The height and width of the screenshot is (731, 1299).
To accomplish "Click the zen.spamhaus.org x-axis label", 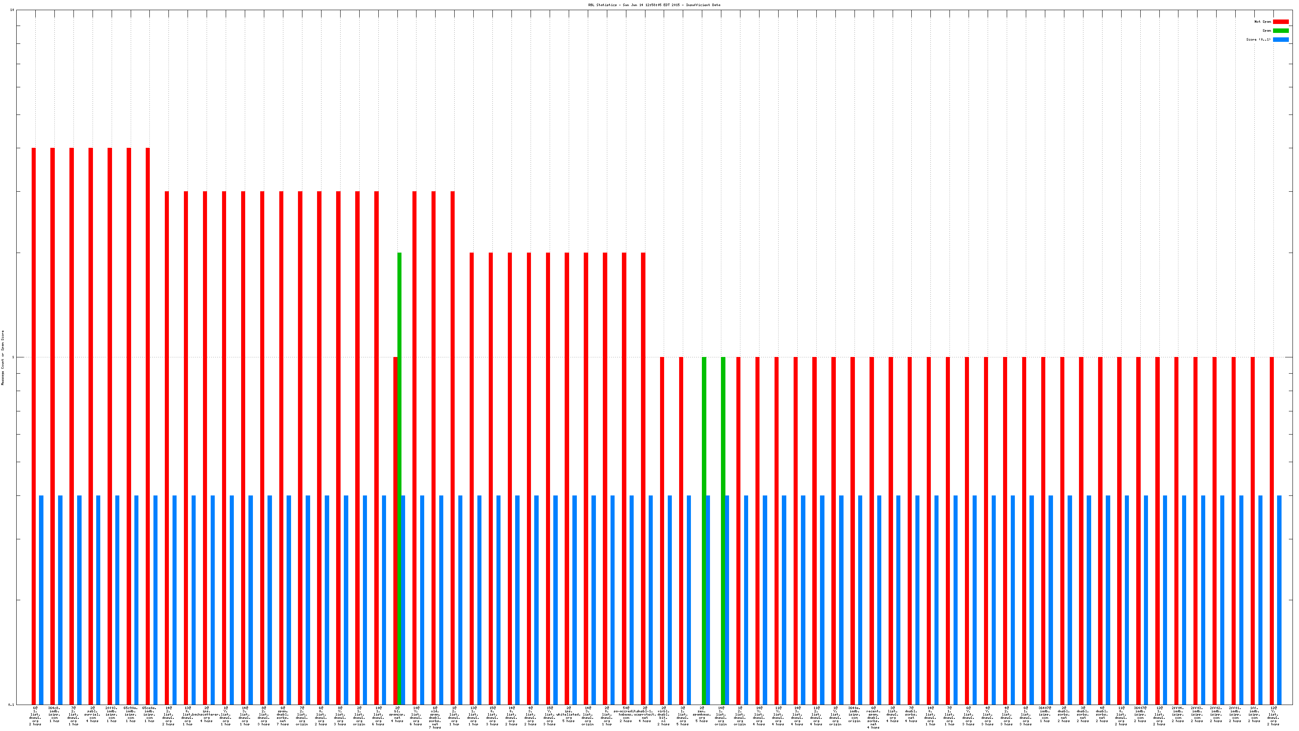I will [701, 715].
